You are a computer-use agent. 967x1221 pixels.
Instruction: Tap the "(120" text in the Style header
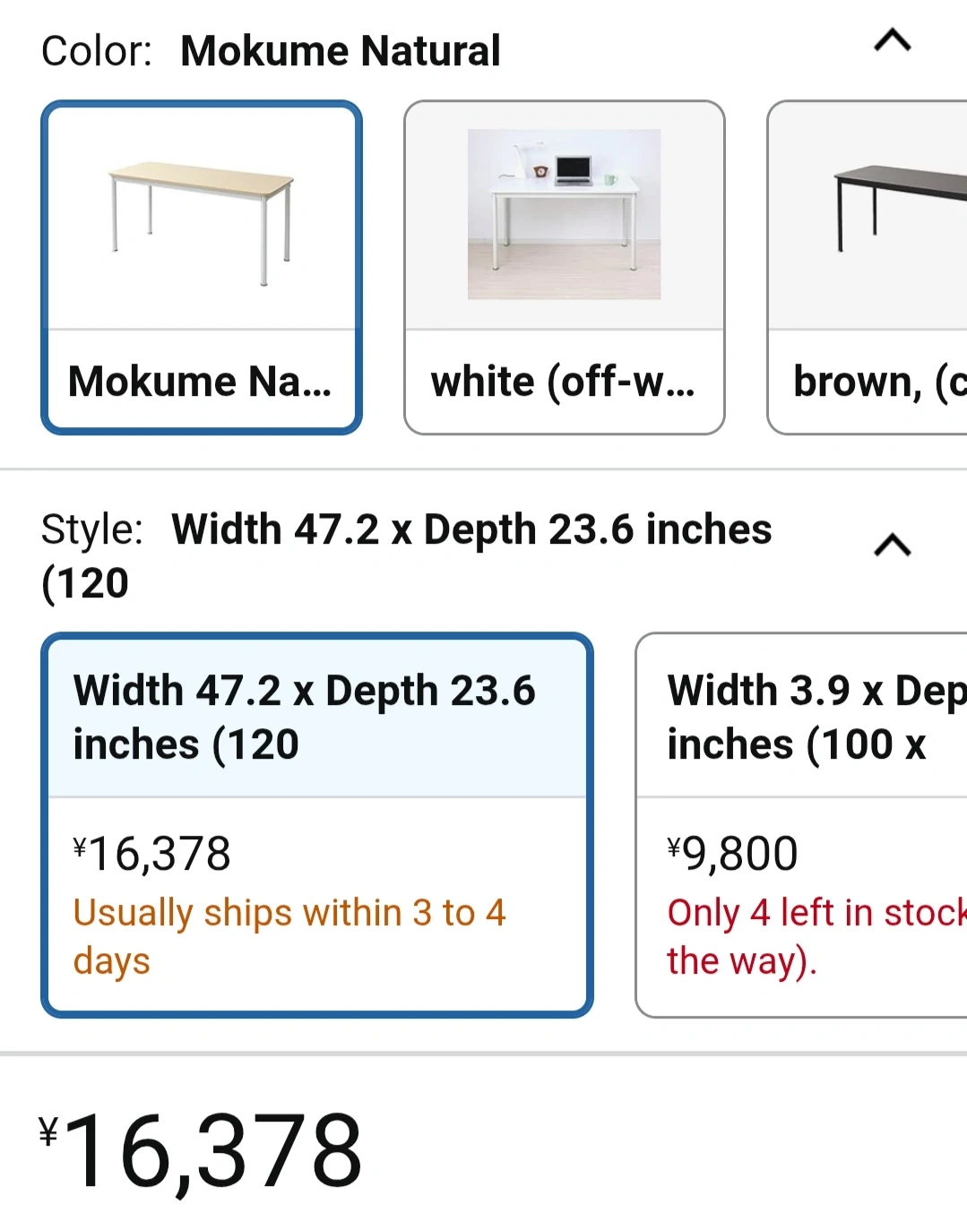tap(85, 583)
